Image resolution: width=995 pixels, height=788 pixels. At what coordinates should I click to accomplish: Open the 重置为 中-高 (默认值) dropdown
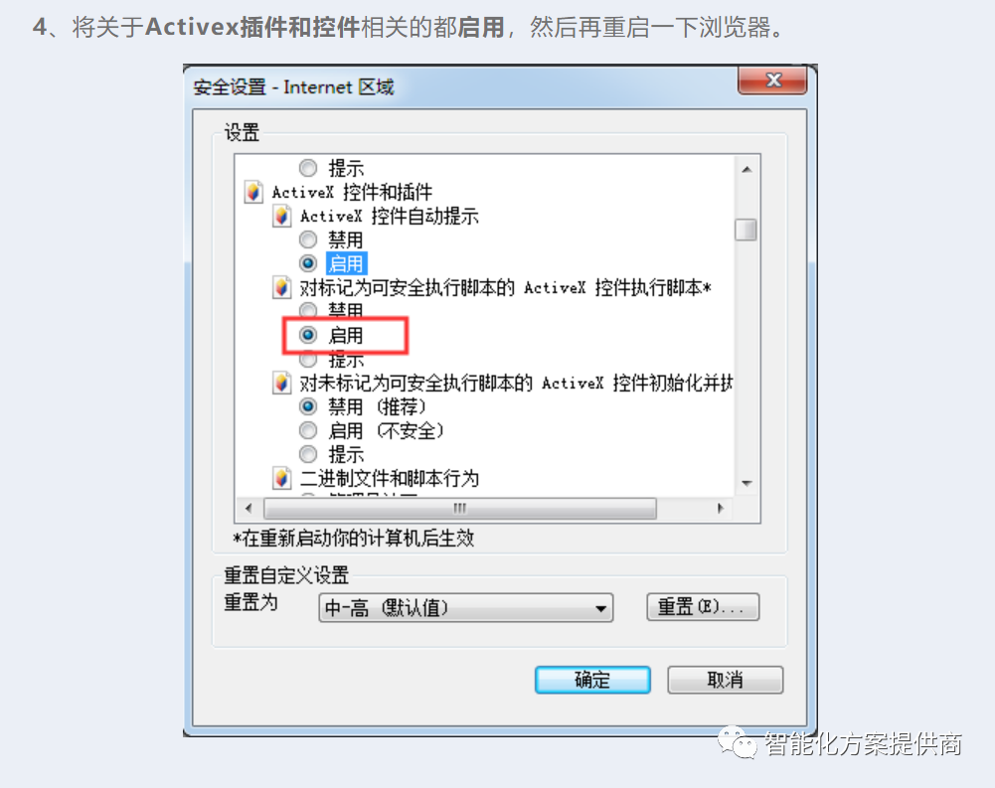coord(466,608)
